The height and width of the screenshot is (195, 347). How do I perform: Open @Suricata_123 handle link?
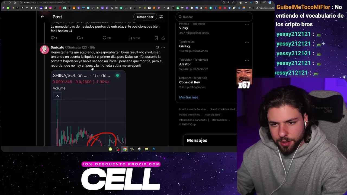[x=76, y=47]
